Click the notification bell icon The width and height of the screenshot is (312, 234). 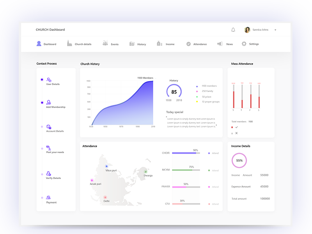pyautogui.click(x=233, y=29)
